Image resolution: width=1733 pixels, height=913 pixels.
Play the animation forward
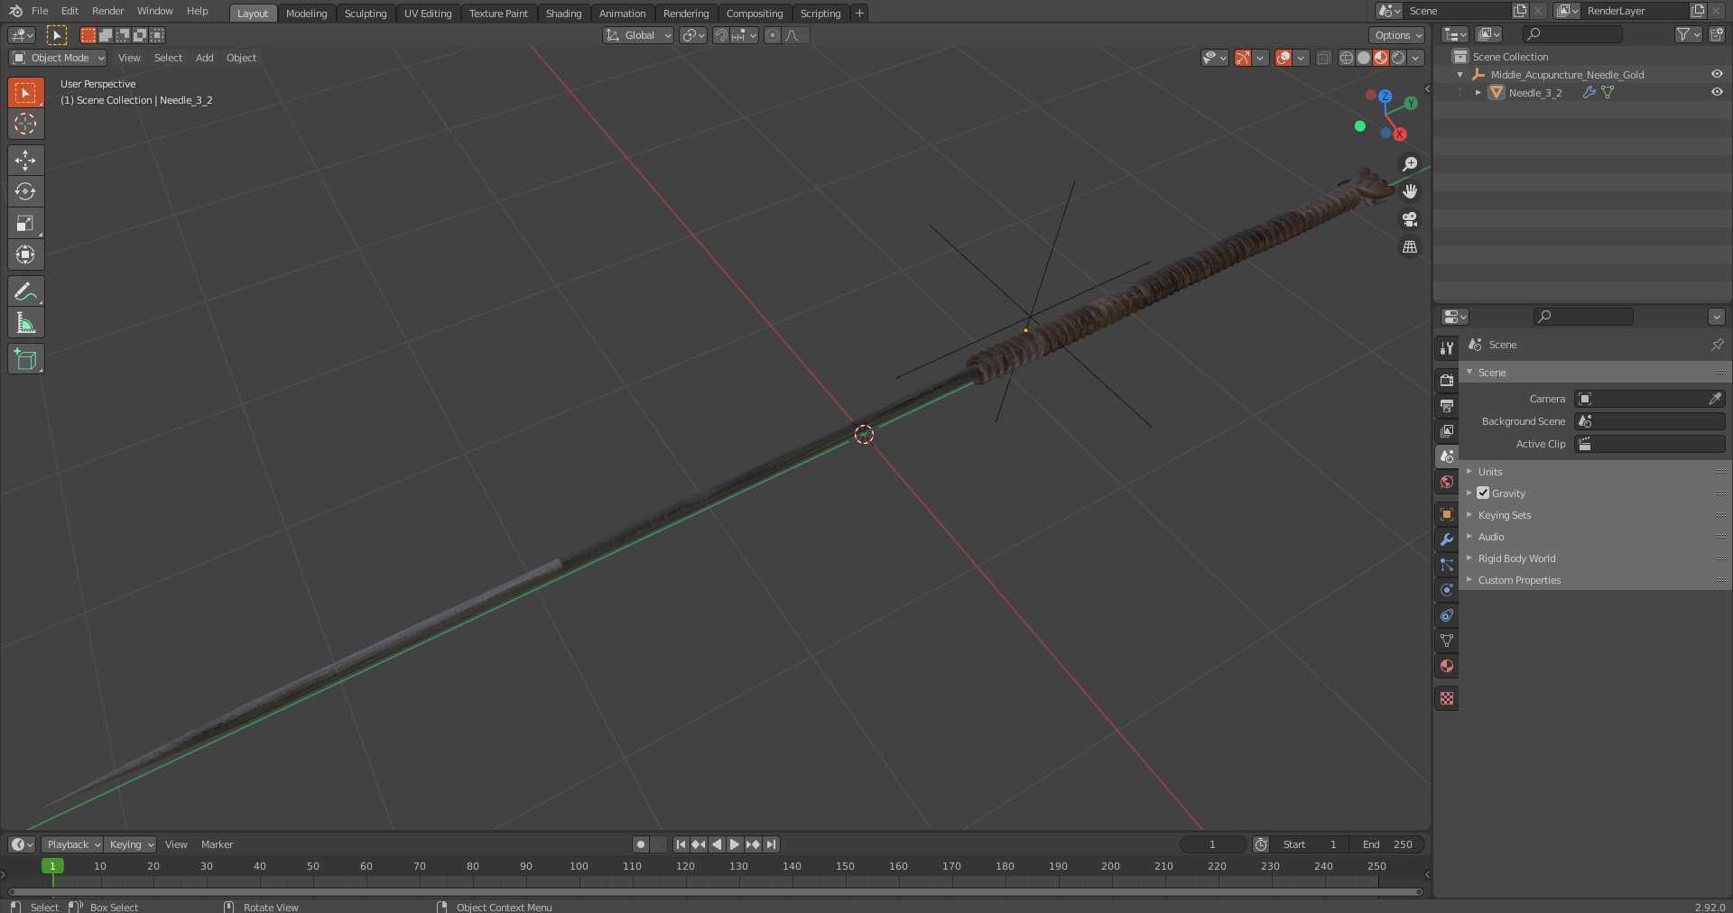pos(735,844)
